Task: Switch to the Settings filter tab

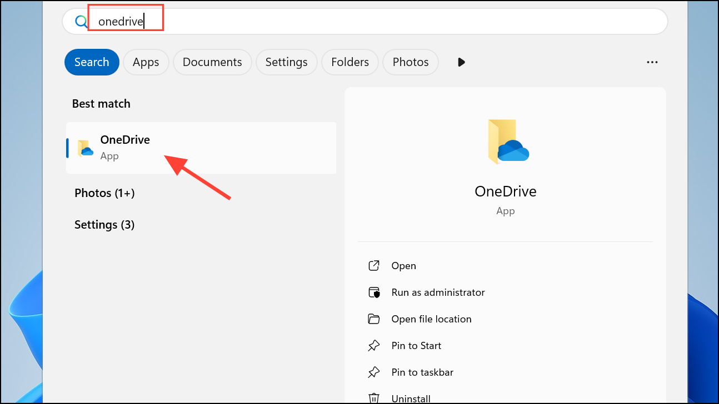Action: tap(286, 62)
